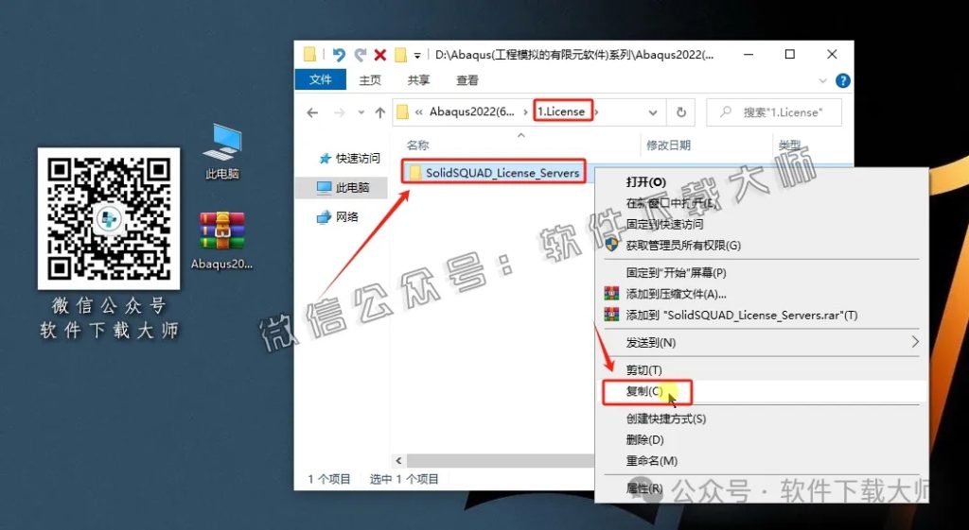Click the undo icon in title bar

coord(339,55)
